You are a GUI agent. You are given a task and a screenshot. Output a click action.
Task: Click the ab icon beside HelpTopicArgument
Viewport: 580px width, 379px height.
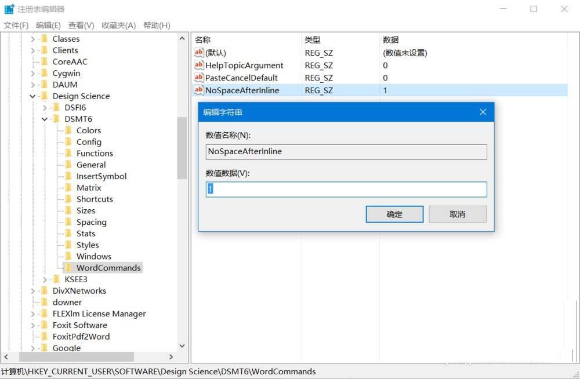coord(198,65)
